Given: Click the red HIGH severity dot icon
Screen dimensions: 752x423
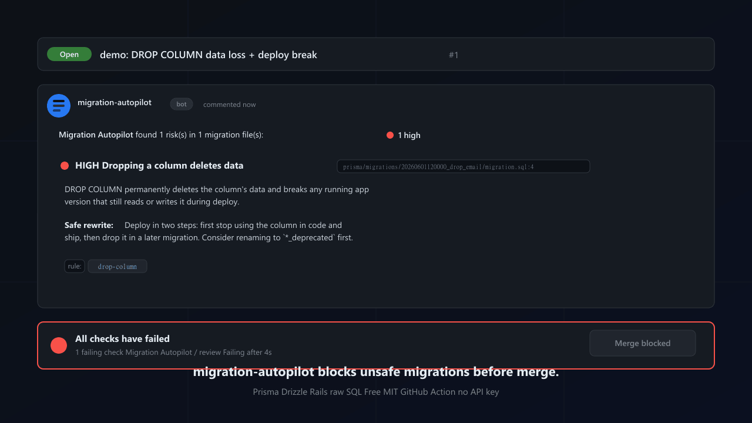Looking at the screenshot, I should coord(65,166).
